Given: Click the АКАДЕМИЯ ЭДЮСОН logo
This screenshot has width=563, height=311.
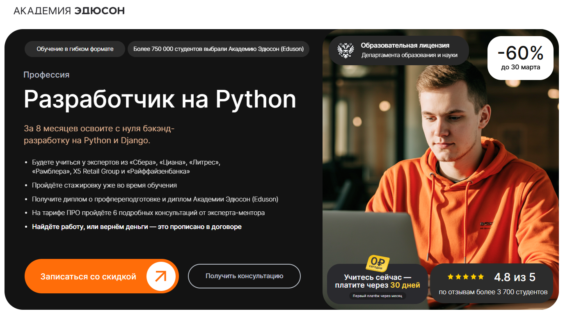Looking at the screenshot, I should tap(68, 11).
